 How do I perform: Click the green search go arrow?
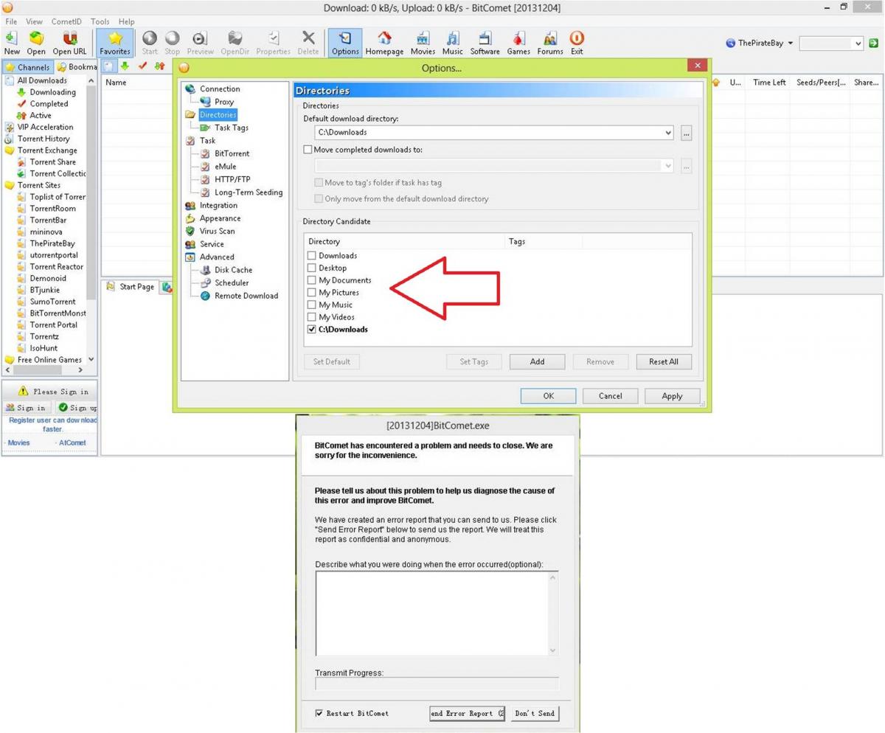(x=874, y=44)
